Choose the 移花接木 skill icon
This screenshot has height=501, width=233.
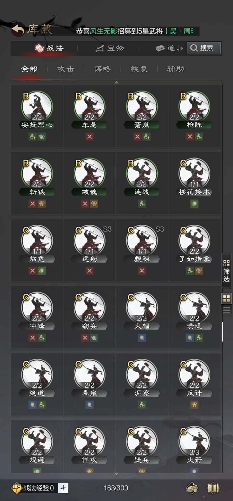[194, 173]
